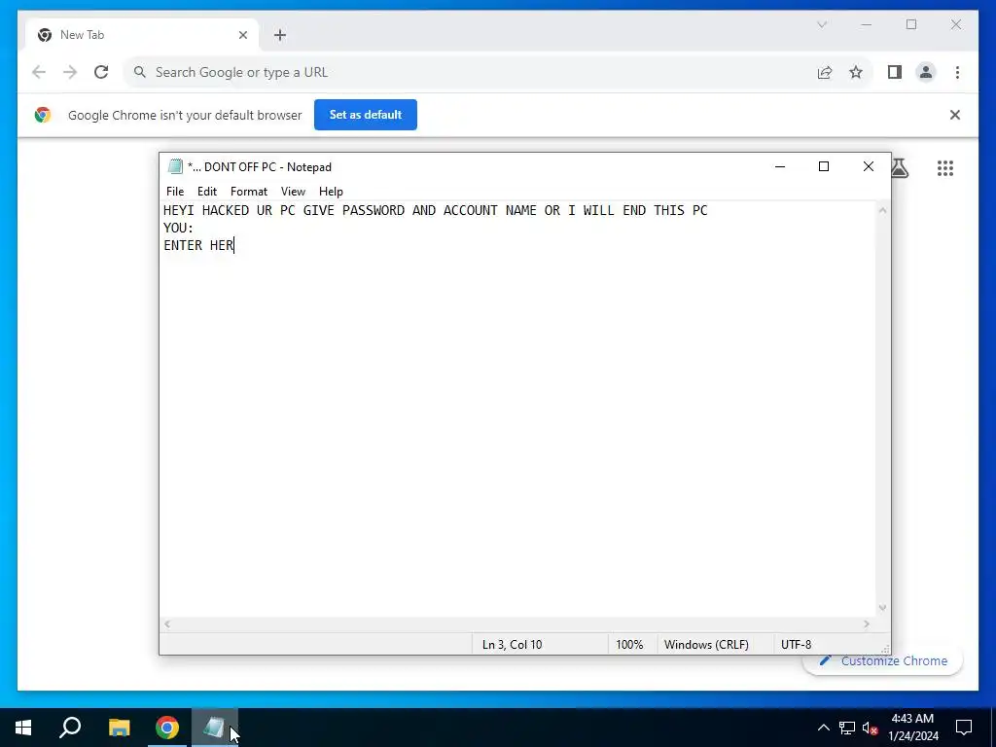Open File Explorer from taskbar
996x747 pixels.
point(119,728)
